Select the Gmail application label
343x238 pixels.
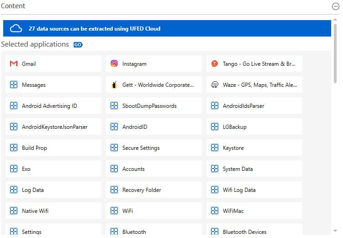coord(29,64)
